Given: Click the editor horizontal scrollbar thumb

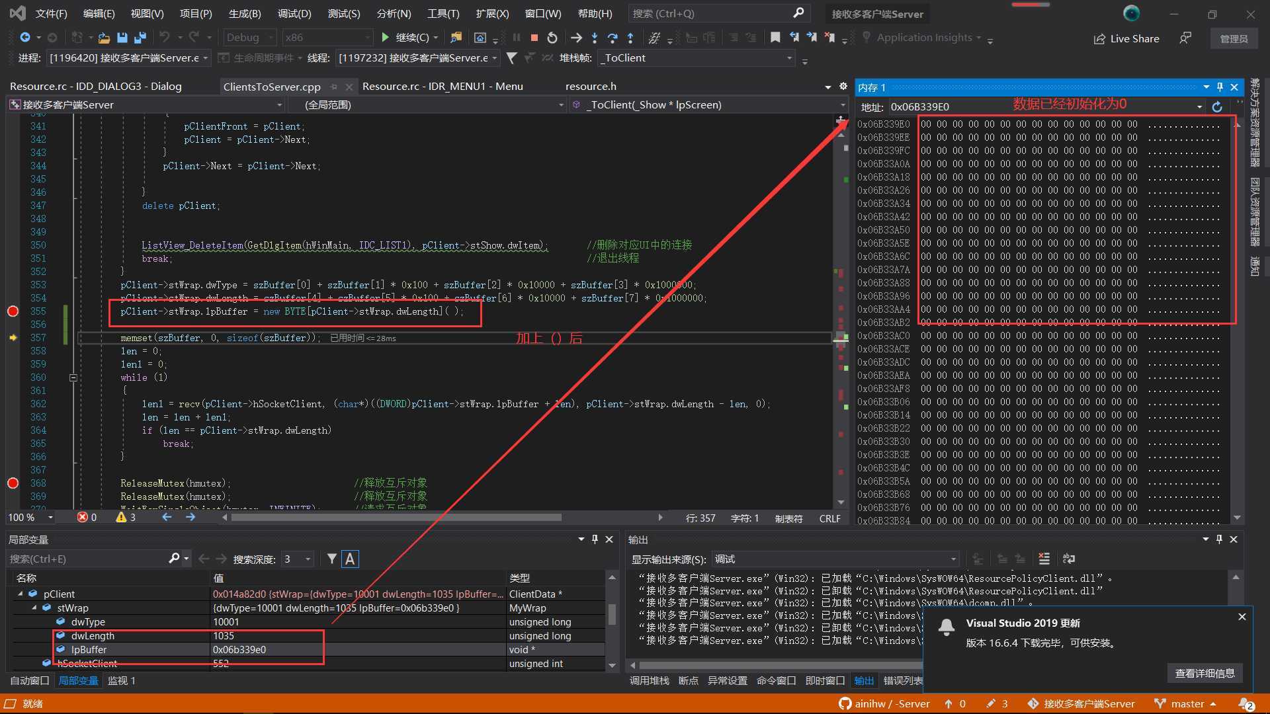Looking at the screenshot, I should point(397,517).
